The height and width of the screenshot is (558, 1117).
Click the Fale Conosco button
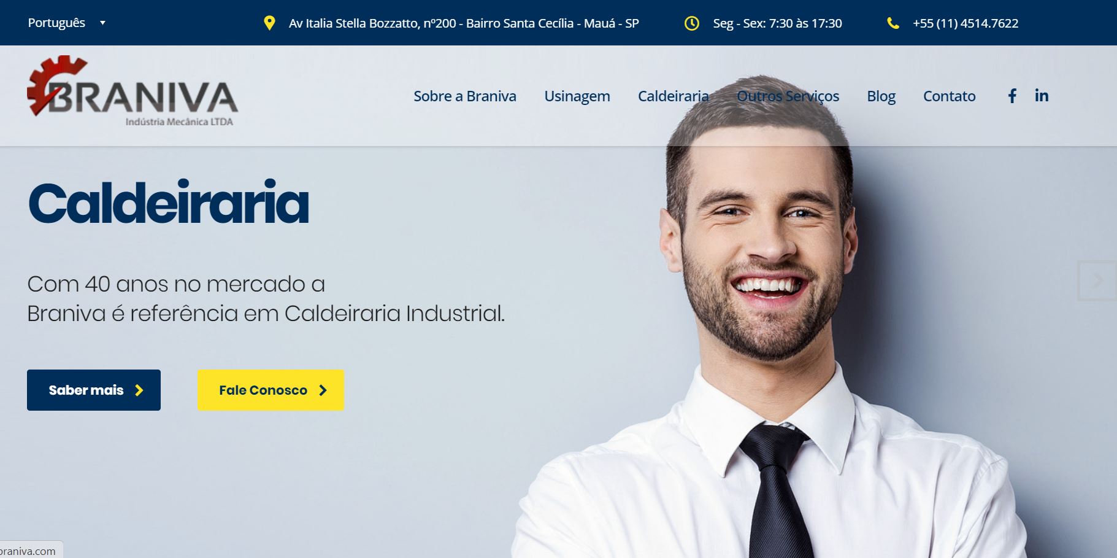pyautogui.click(x=271, y=390)
